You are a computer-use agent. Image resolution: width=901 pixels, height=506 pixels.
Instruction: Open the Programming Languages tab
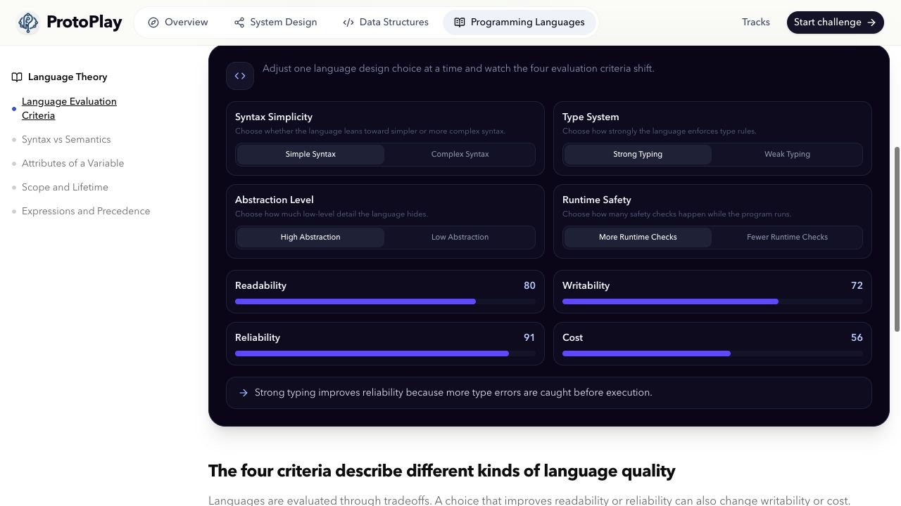(x=519, y=22)
